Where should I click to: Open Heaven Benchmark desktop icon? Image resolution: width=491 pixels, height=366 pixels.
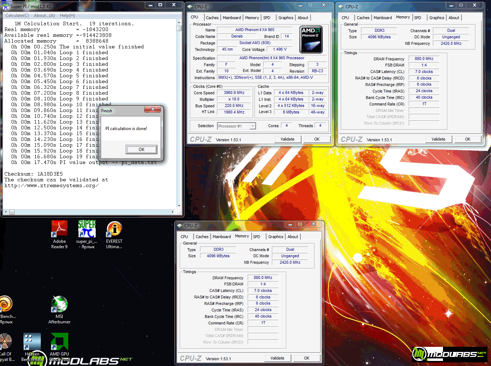pos(32,347)
